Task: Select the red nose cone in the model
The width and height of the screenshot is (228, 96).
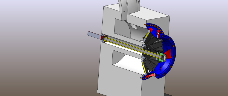Action: coord(168,54)
